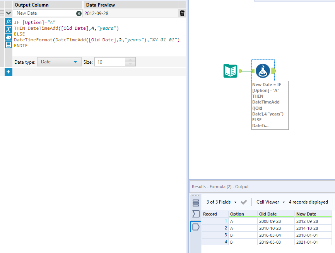This screenshot has height=253, width=335.
Task: Delete the New Date expression with trash icon
Action: click(182, 13)
